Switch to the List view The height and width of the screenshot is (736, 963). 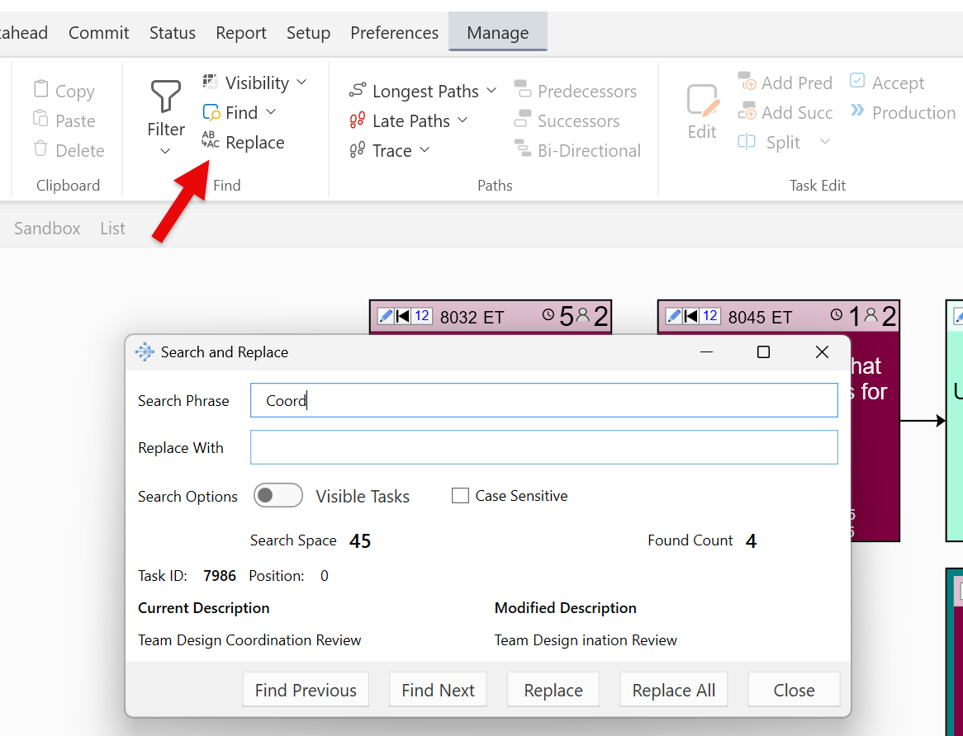pyautogui.click(x=112, y=229)
